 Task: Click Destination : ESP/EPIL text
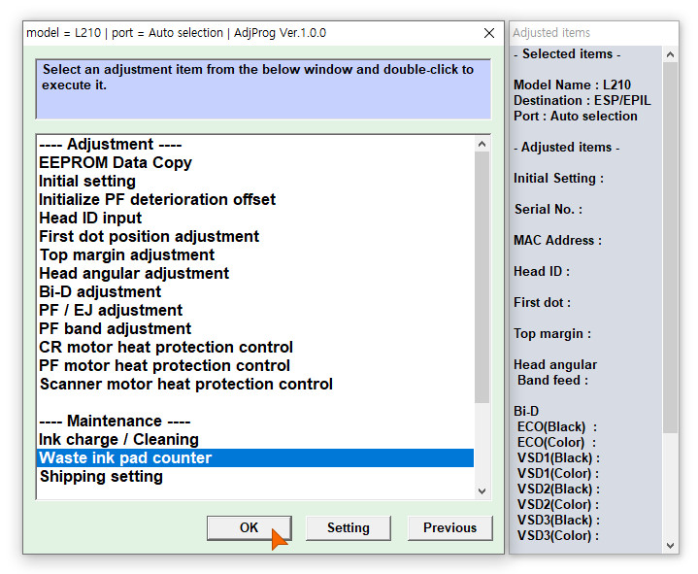(582, 101)
